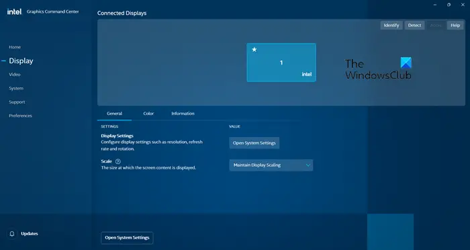Open the Information tab

tap(183, 114)
